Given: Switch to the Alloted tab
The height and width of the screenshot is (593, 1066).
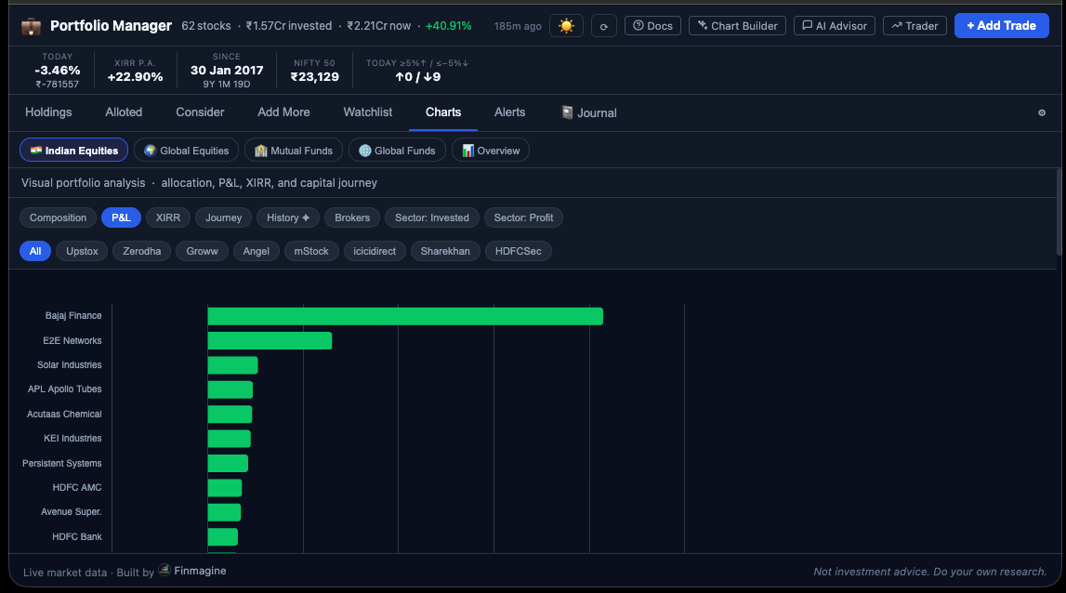Looking at the screenshot, I should pyautogui.click(x=124, y=112).
